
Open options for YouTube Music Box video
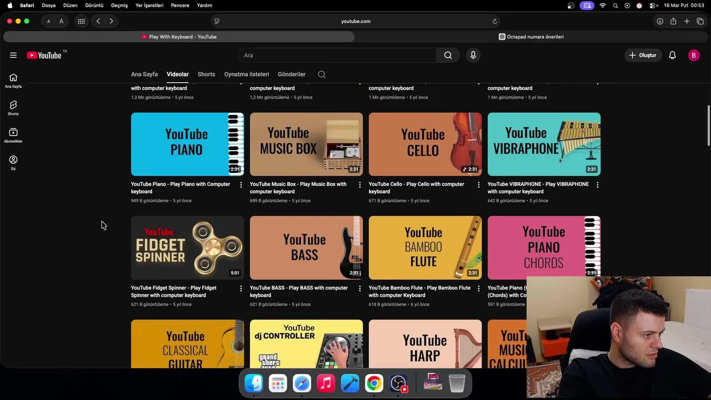click(x=359, y=184)
